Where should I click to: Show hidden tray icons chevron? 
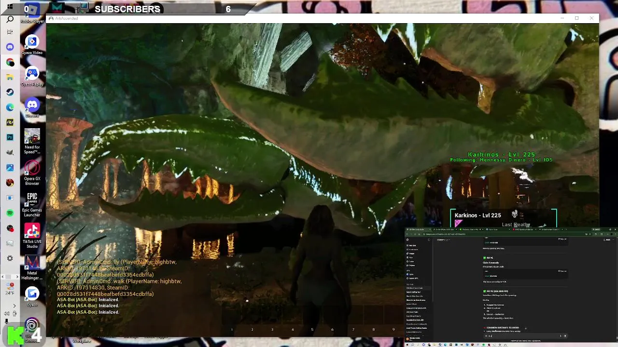14,306
